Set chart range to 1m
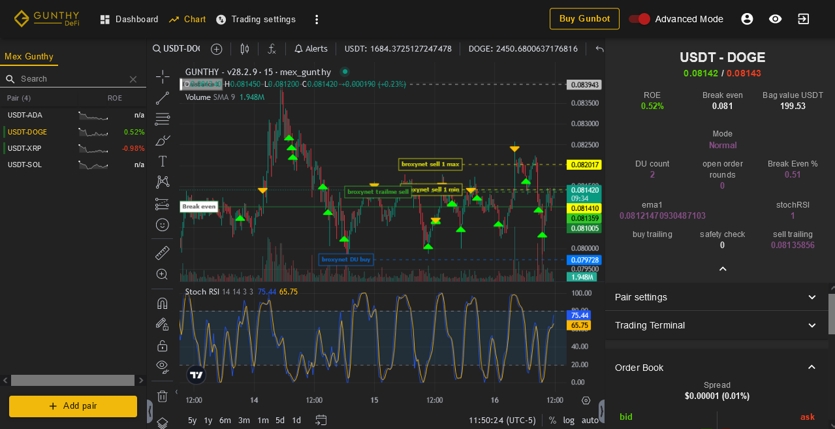Image resolution: width=835 pixels, height=429 pixels. (263, 421)
